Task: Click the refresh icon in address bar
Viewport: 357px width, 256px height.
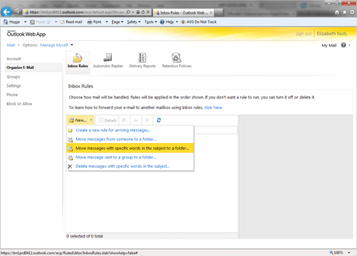Action: click(x=143, y=12)
